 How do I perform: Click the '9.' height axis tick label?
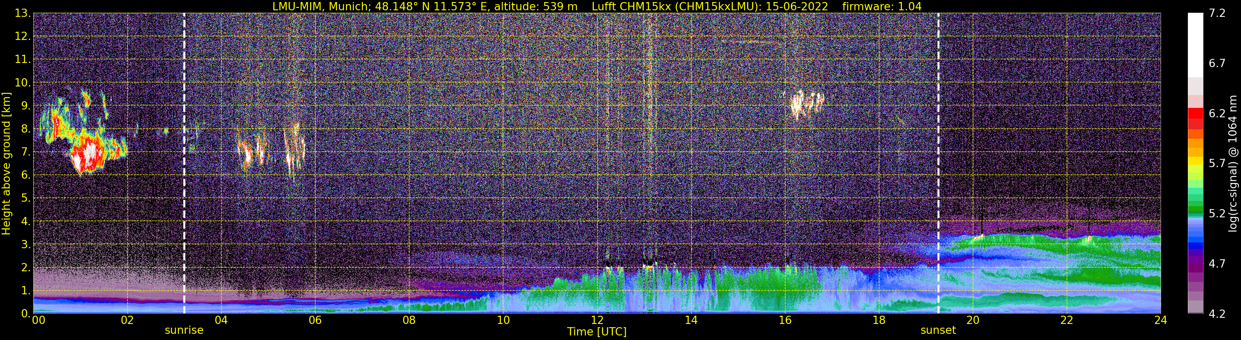tap(26, 106)
